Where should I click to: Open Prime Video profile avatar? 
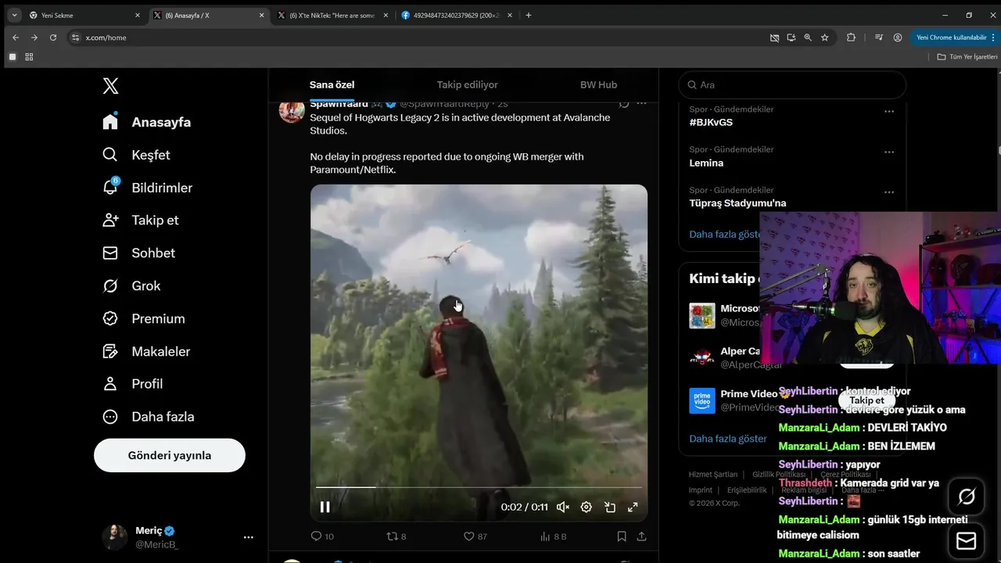pyautogui.click(x=702, y=400)
